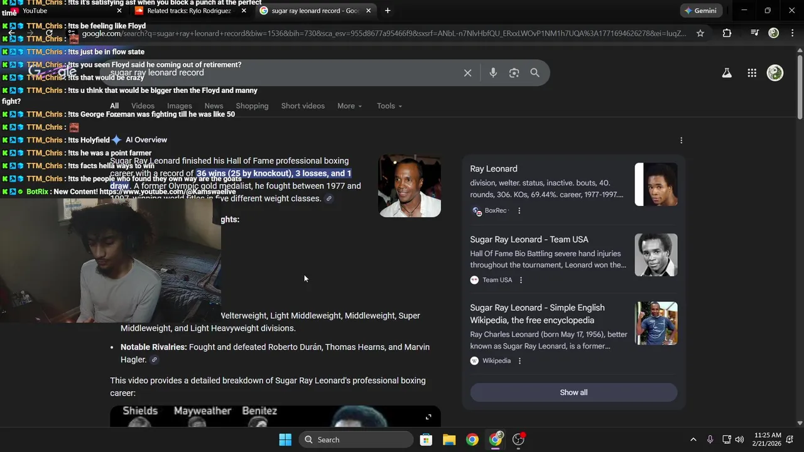Click link icon after Hagler
The height and width of the screenshot is (452, 804).
154,360
